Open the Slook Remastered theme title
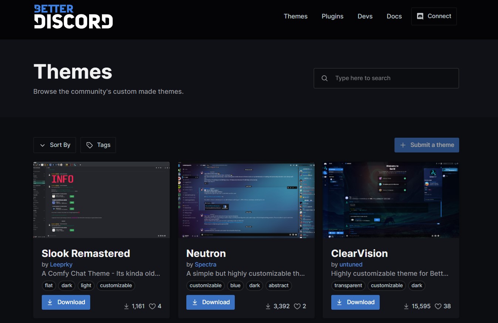This screenshot has width=498, height=323. point(86,253)
